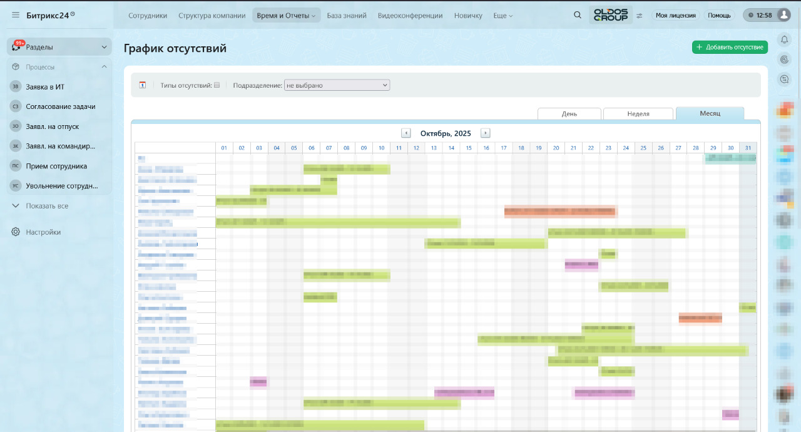Expand the Время и Отчеты menu
Viewport: 801px width, 432px height.
286,16
